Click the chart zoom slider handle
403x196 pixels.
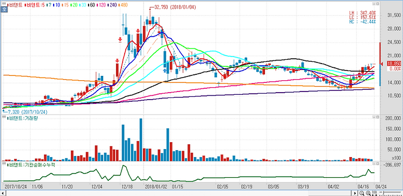pos(383,193)
